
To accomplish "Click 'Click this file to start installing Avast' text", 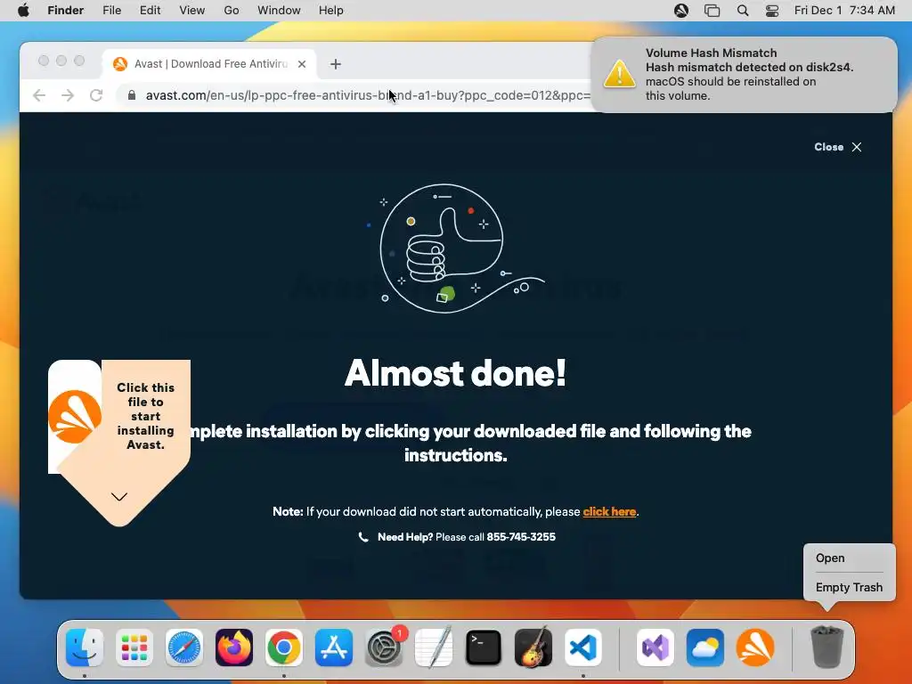I will (145, 416).
